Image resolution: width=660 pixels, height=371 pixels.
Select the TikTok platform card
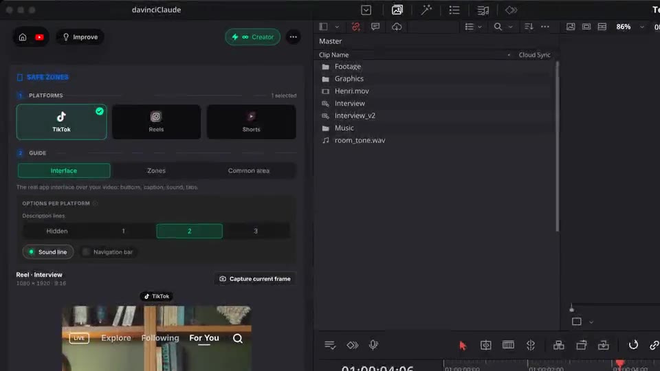pos(61,122)
